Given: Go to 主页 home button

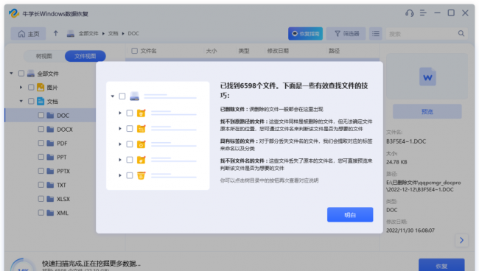Looking at the screenshot, I should 29,34.
